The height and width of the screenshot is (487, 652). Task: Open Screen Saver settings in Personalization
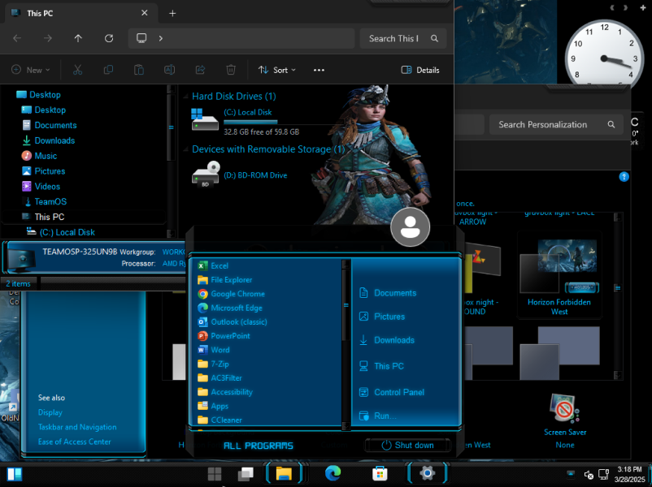click(x=565, y=421)
